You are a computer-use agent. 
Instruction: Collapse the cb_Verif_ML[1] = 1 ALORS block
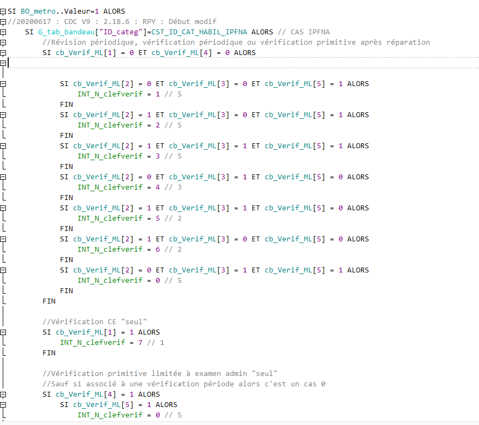tap(3, 332)
